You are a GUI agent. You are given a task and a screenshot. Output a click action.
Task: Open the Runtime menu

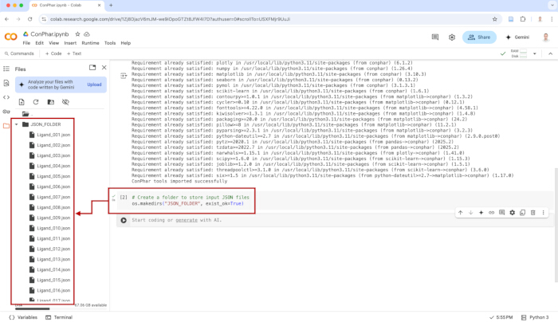pyautogui.click(x=90, y=43)
